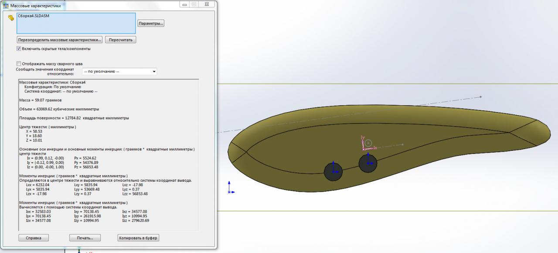Select 'Сборка4.SLDASM' in the selection box
Viewport: 558px width, 253px height.
coord(33,16)
